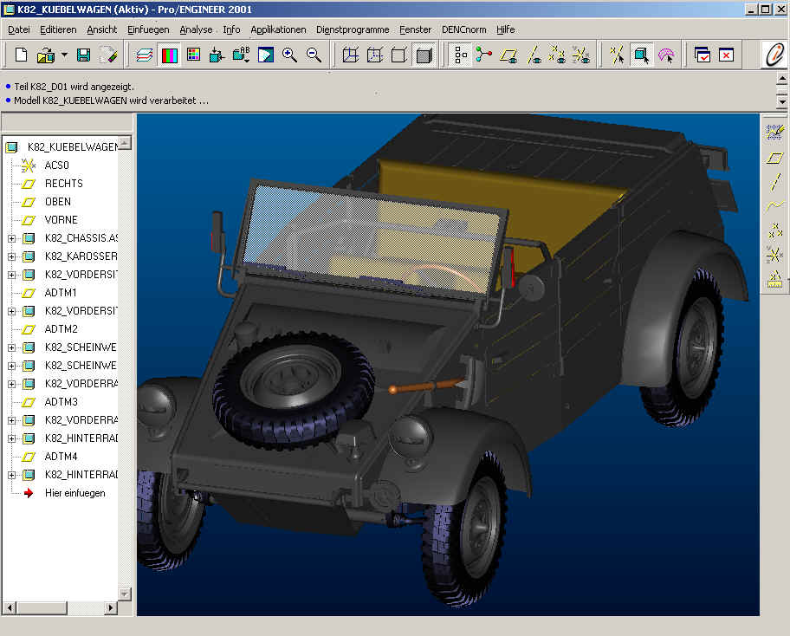This screenshot has height=636, width=790.
Task: Click the select box with cursor icon
Action: point(642,55)
